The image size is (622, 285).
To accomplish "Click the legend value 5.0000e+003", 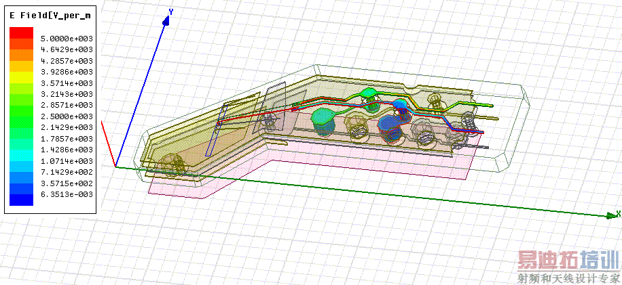I will click(x=67, y=39).
